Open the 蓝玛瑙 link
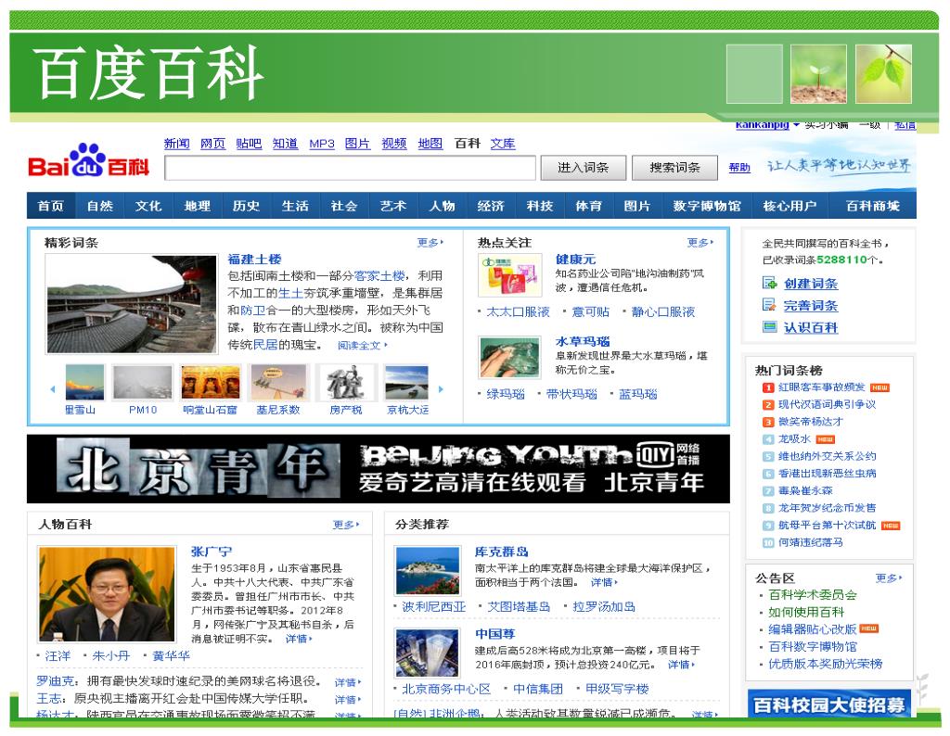The height and width of the screenshot is (736, 950). point(638,394)
